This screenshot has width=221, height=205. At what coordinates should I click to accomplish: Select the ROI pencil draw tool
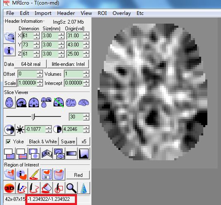coord(34,174)
